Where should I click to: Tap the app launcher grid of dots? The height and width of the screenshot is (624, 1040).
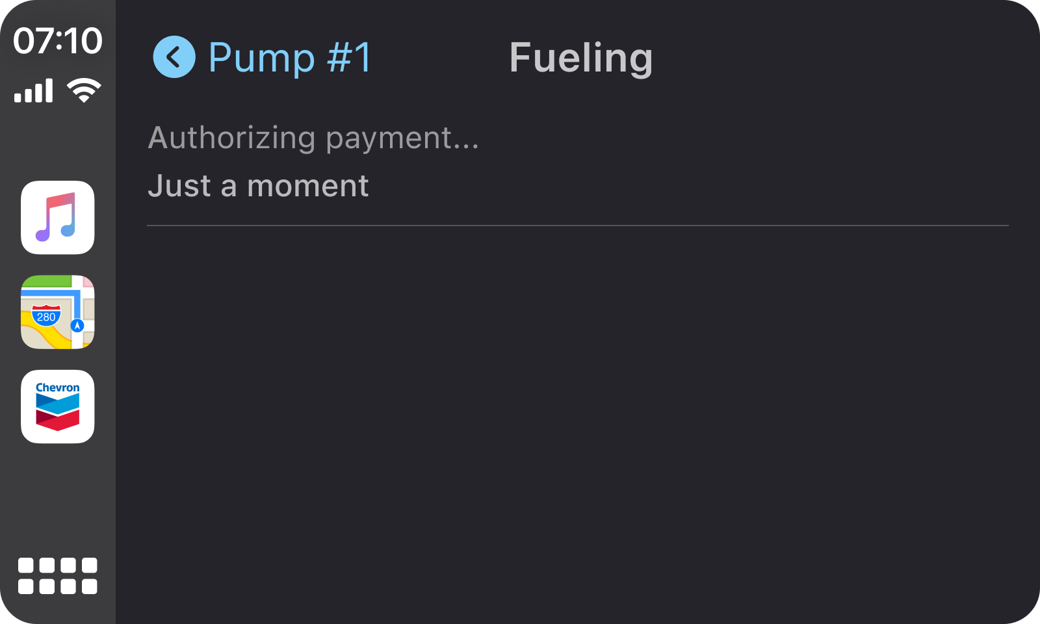pos(58,575)
